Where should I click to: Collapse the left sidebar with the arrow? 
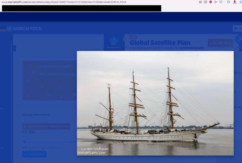15,48
